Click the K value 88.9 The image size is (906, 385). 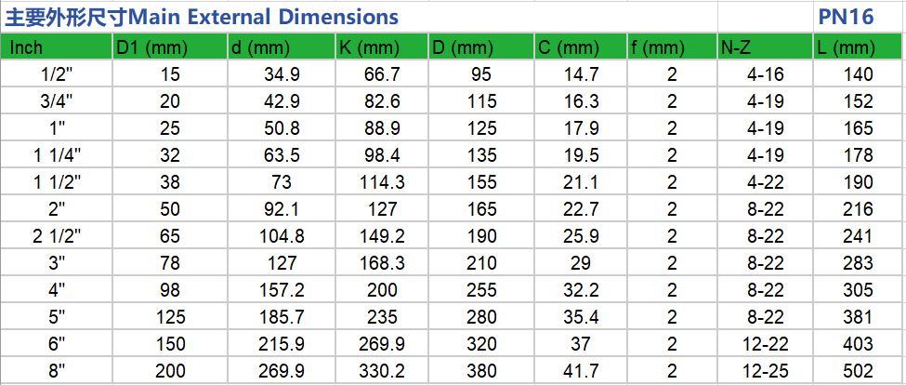coord(381,128)
